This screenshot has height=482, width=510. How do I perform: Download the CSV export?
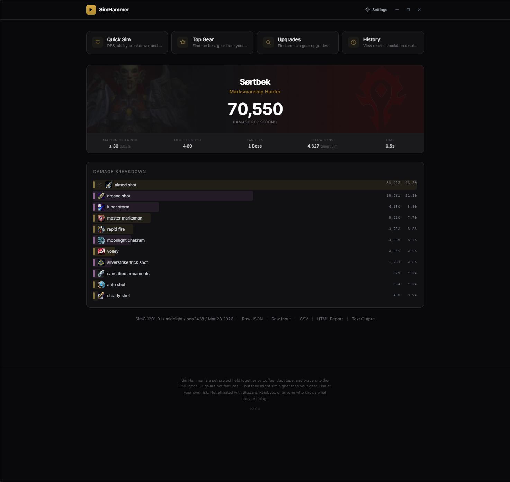click(x=304, y=319)
